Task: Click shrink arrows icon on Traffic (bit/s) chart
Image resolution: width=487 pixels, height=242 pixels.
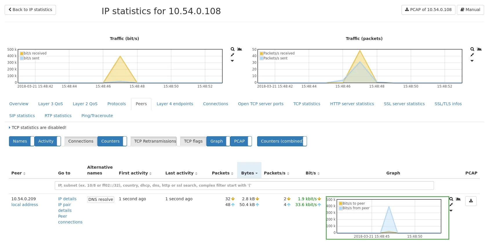Action: 232,55
